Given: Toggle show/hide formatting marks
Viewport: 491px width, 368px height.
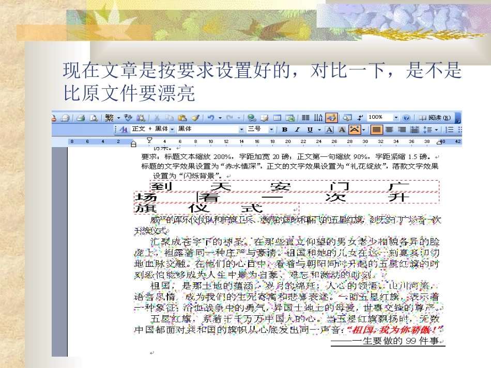Looking at the screenshot, I should [360, 118].
